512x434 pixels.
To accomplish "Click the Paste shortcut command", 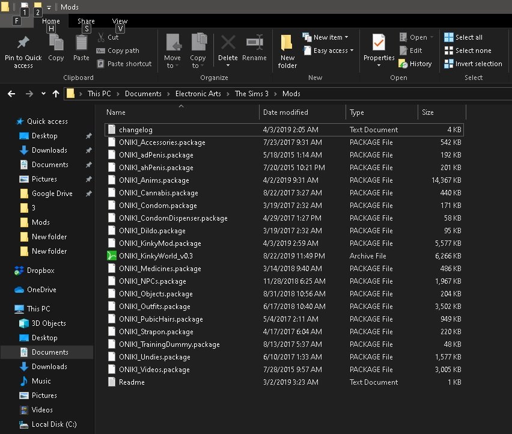I will coord(124,64).
